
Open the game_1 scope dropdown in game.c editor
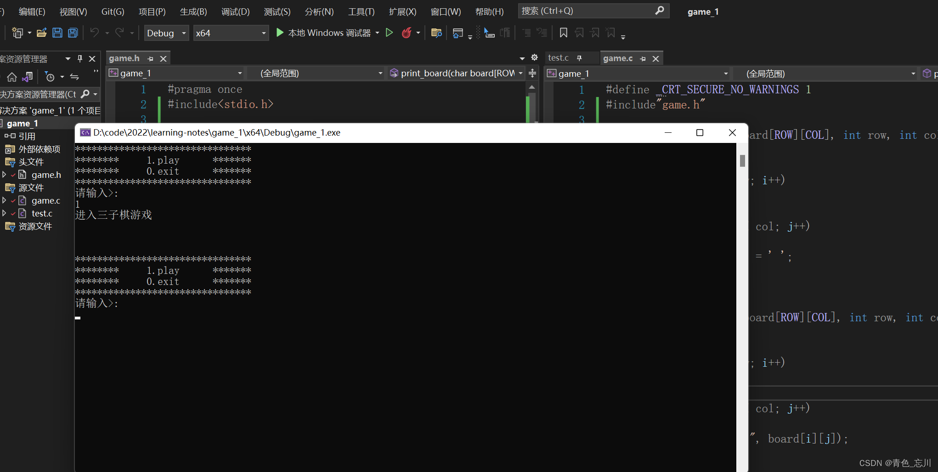(x=638, y=74)
